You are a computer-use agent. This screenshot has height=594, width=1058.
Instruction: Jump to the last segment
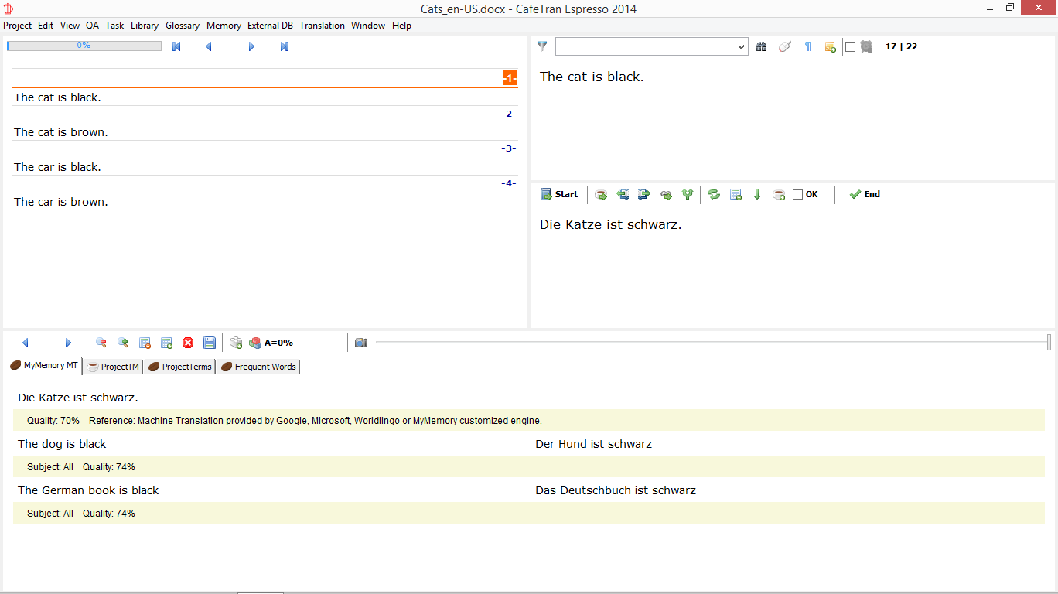tap(285, 47)
